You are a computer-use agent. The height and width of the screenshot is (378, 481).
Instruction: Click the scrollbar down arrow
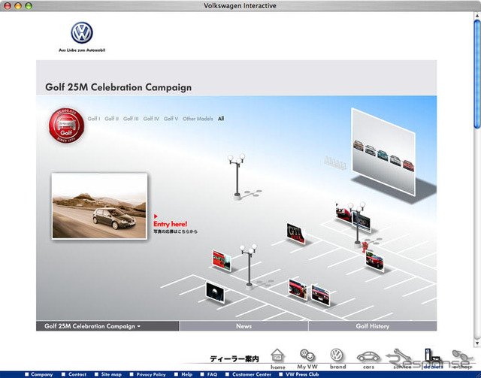pyautogui.click(x=477, y=343)
